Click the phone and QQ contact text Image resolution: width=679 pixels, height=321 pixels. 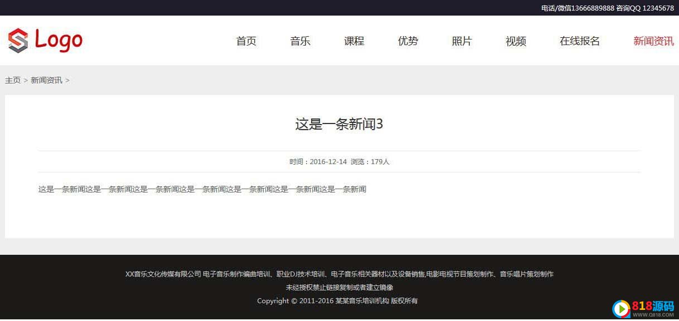point(608,8)
